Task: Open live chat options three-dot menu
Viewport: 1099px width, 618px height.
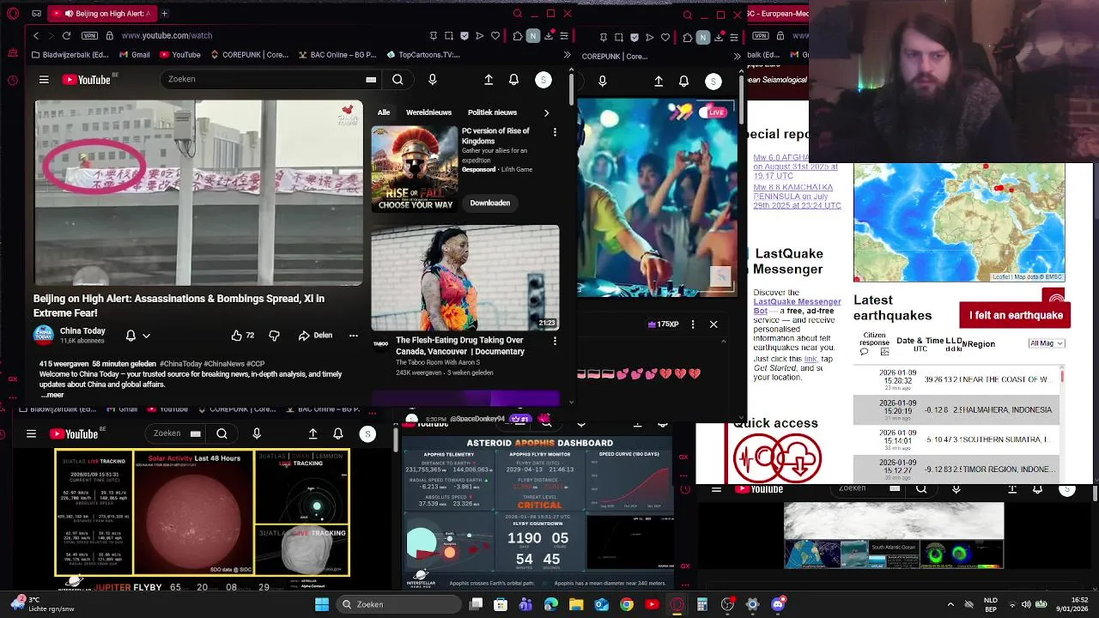Action: click(692, 324)
